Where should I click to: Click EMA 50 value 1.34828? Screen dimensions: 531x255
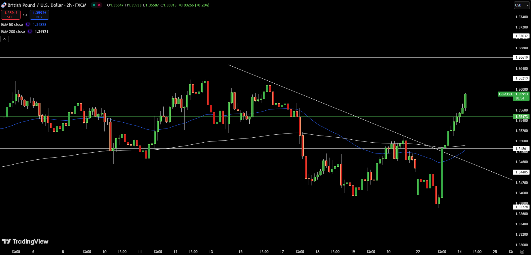pyautogui.click(x=40, y=25)
